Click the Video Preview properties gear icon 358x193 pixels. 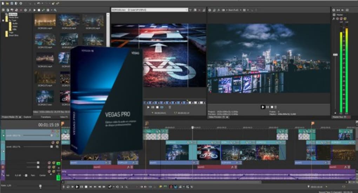[x=210, y=10]
